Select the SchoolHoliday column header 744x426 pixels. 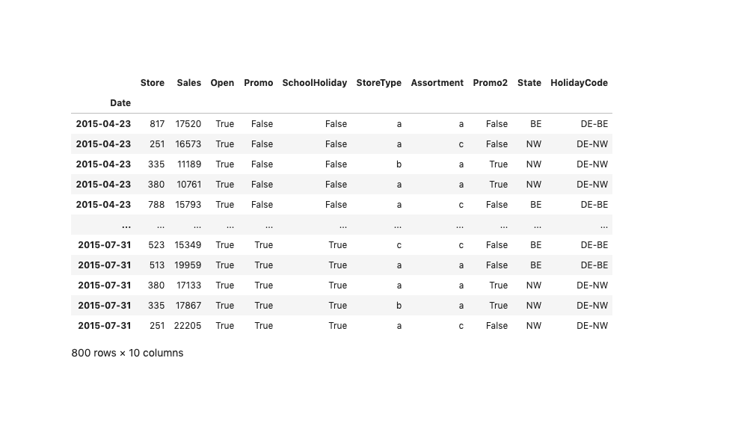(x=314, y=83)
